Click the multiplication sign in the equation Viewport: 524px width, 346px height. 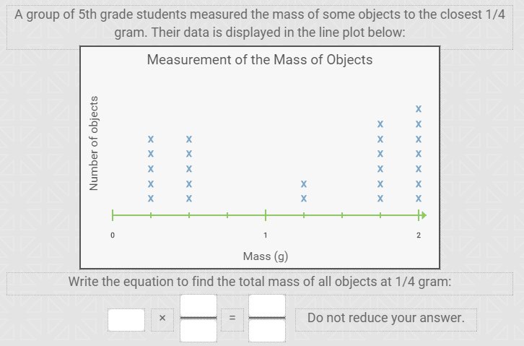click(162, 318)
